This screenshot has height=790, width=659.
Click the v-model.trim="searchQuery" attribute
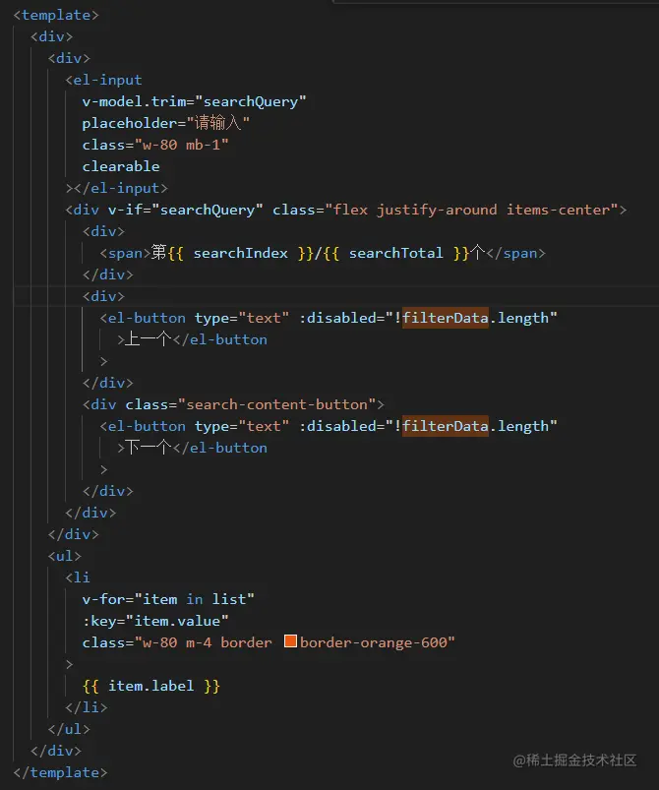194,101
